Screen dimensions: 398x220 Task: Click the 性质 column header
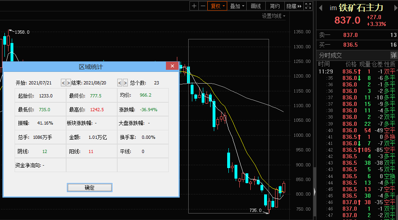389,64
